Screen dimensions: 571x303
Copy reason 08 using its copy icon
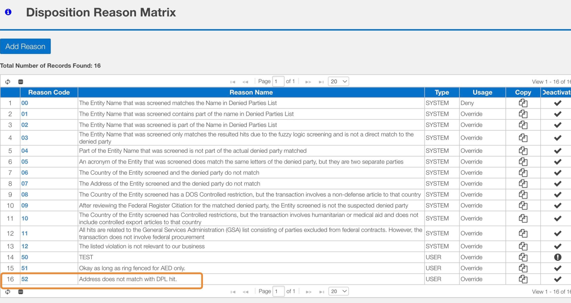[523, 194]
